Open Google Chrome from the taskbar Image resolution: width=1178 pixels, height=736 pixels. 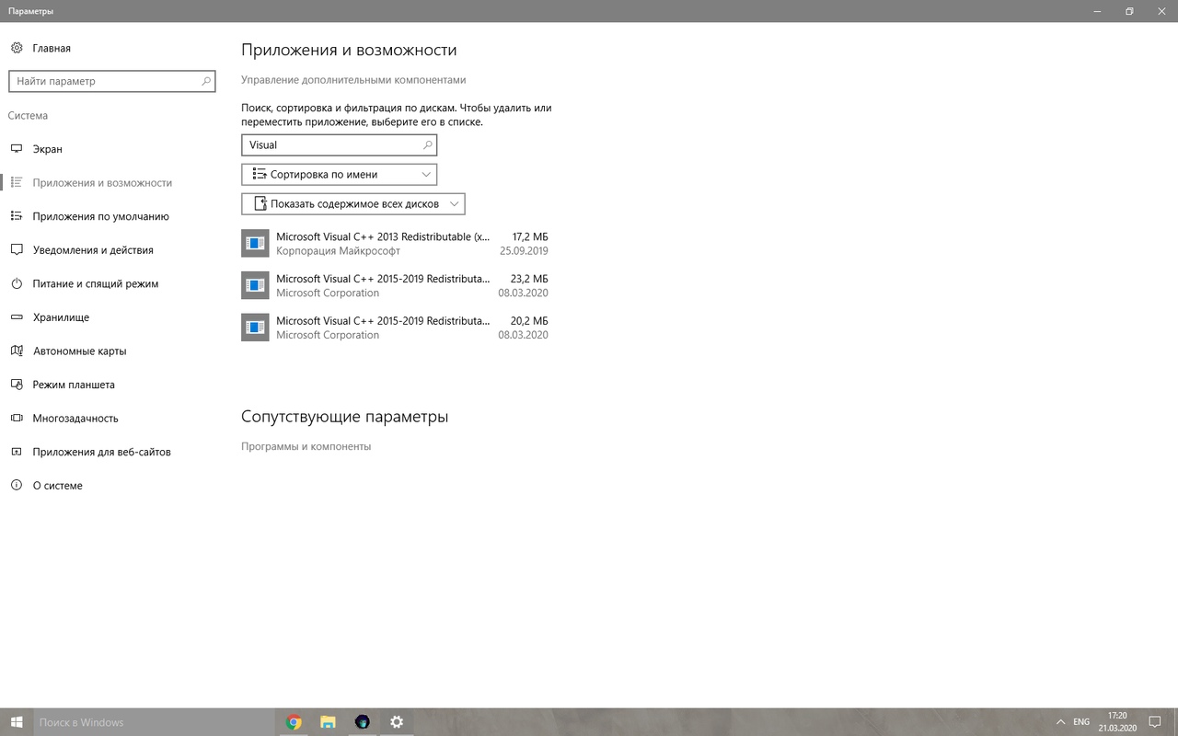coord(294,722)
